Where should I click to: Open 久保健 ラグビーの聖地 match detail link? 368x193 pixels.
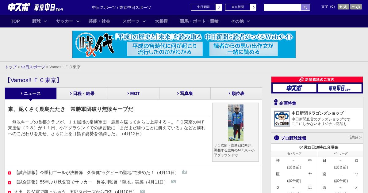(x=96, y=172)
